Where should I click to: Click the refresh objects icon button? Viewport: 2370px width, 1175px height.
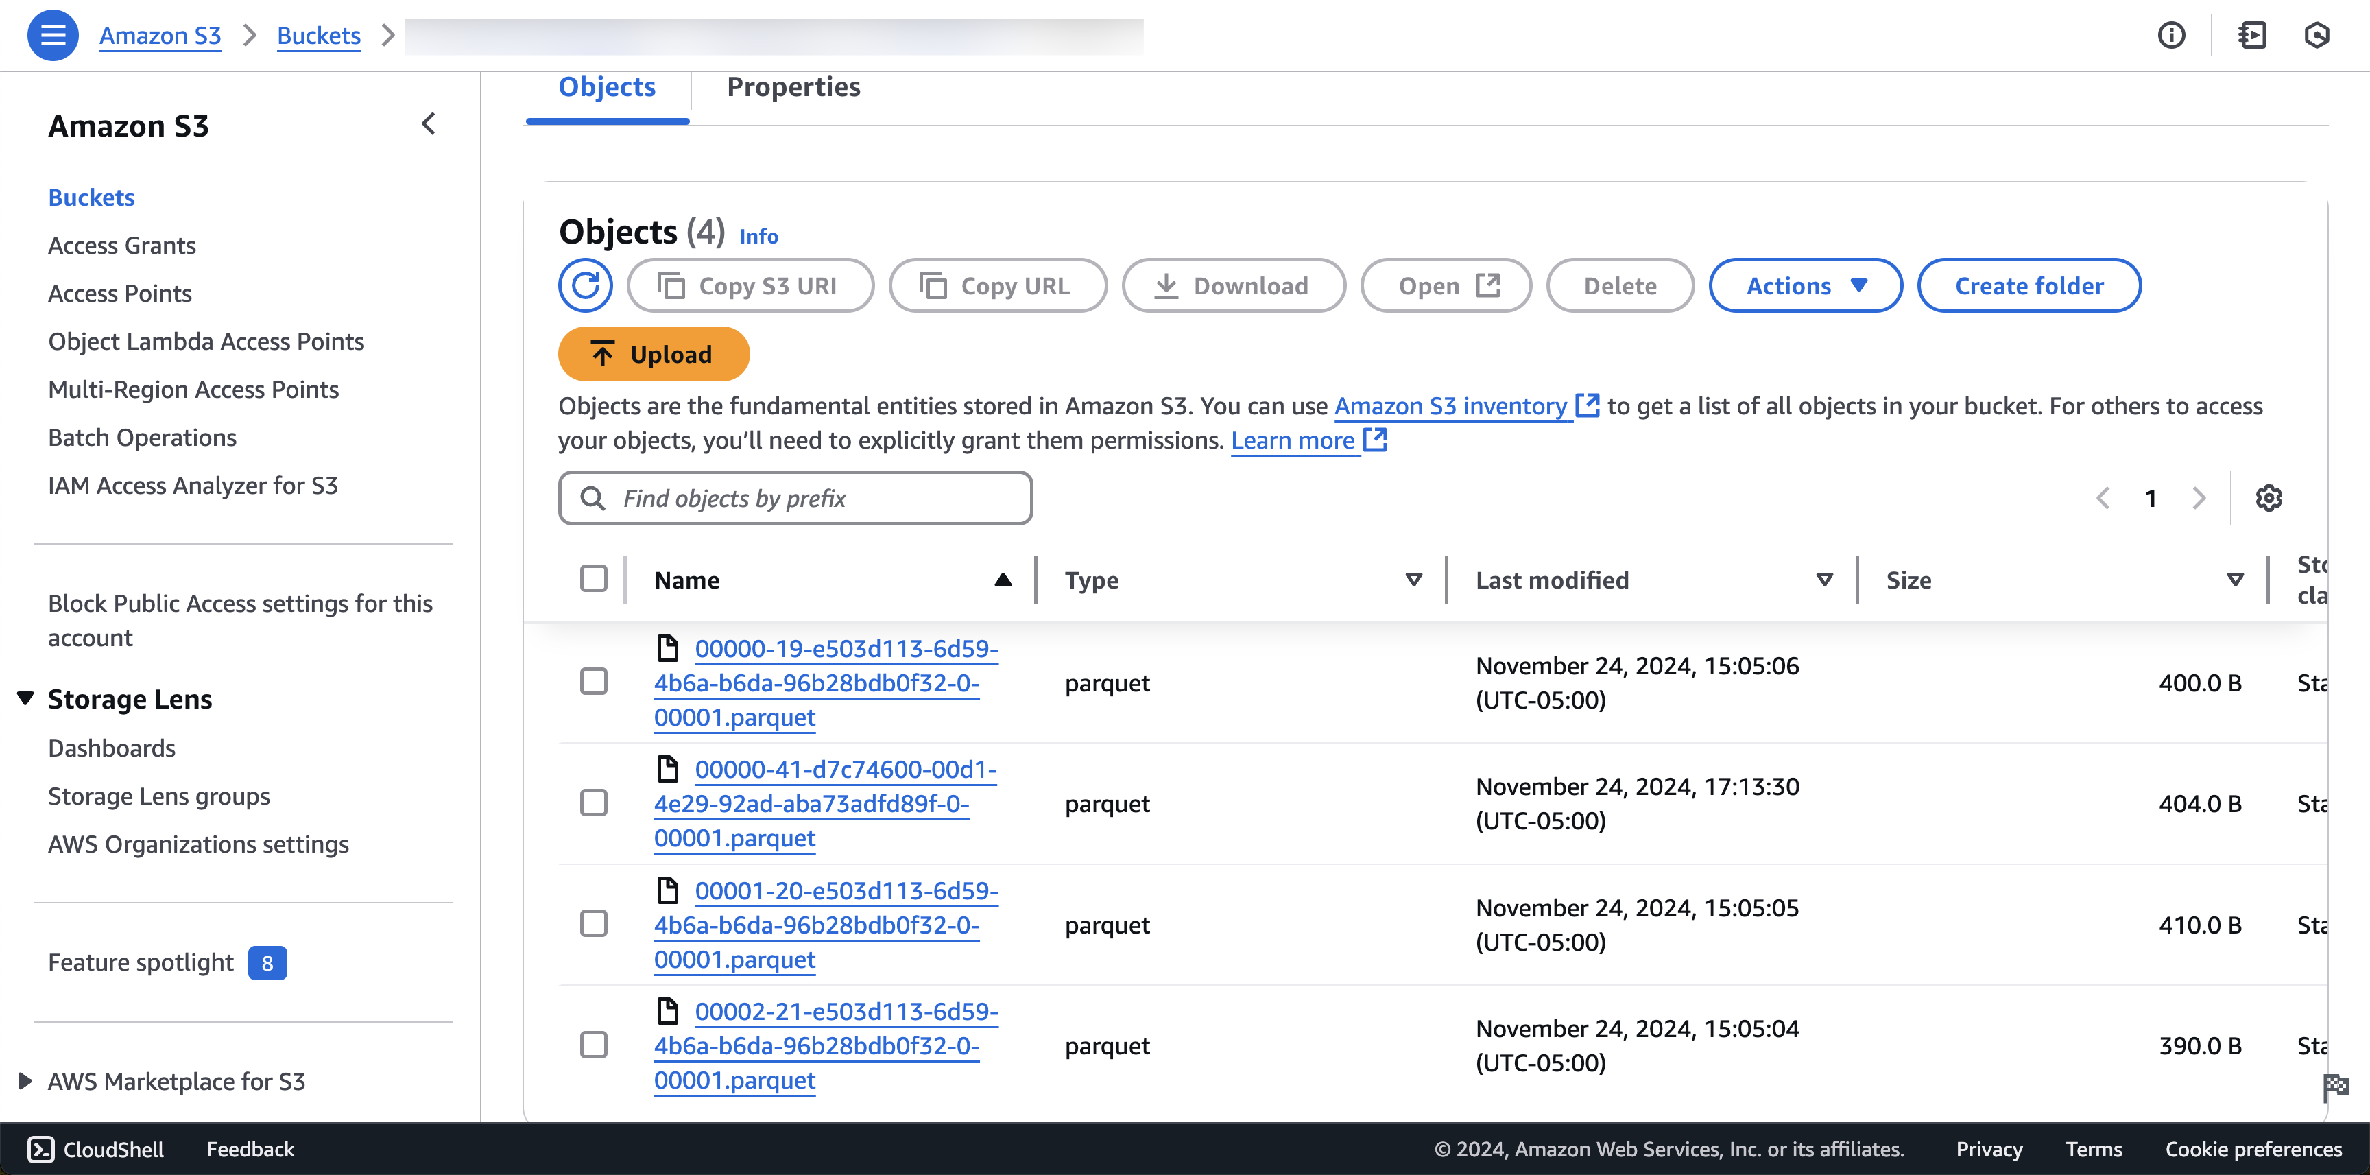coord(585,285)
